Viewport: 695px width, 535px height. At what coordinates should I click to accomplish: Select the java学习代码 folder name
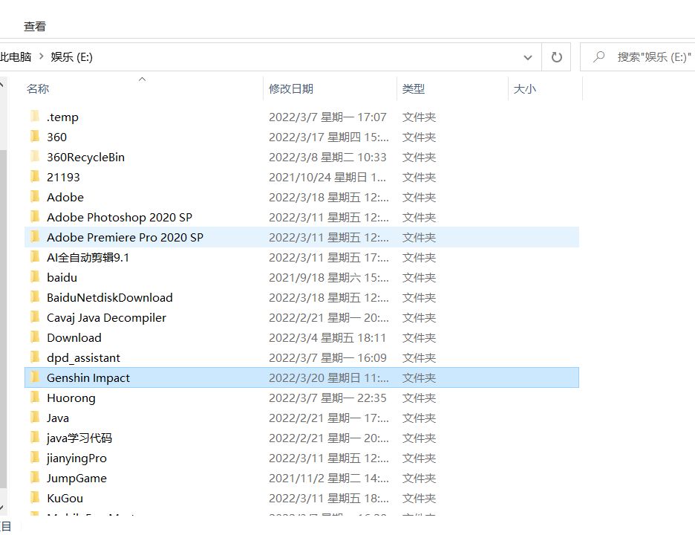(x=79, y=438)
